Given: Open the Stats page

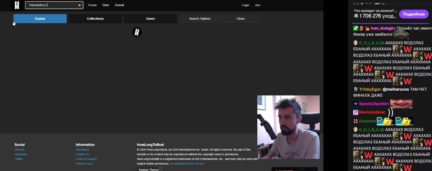Looking at the screenshot, I should [106, 5].
